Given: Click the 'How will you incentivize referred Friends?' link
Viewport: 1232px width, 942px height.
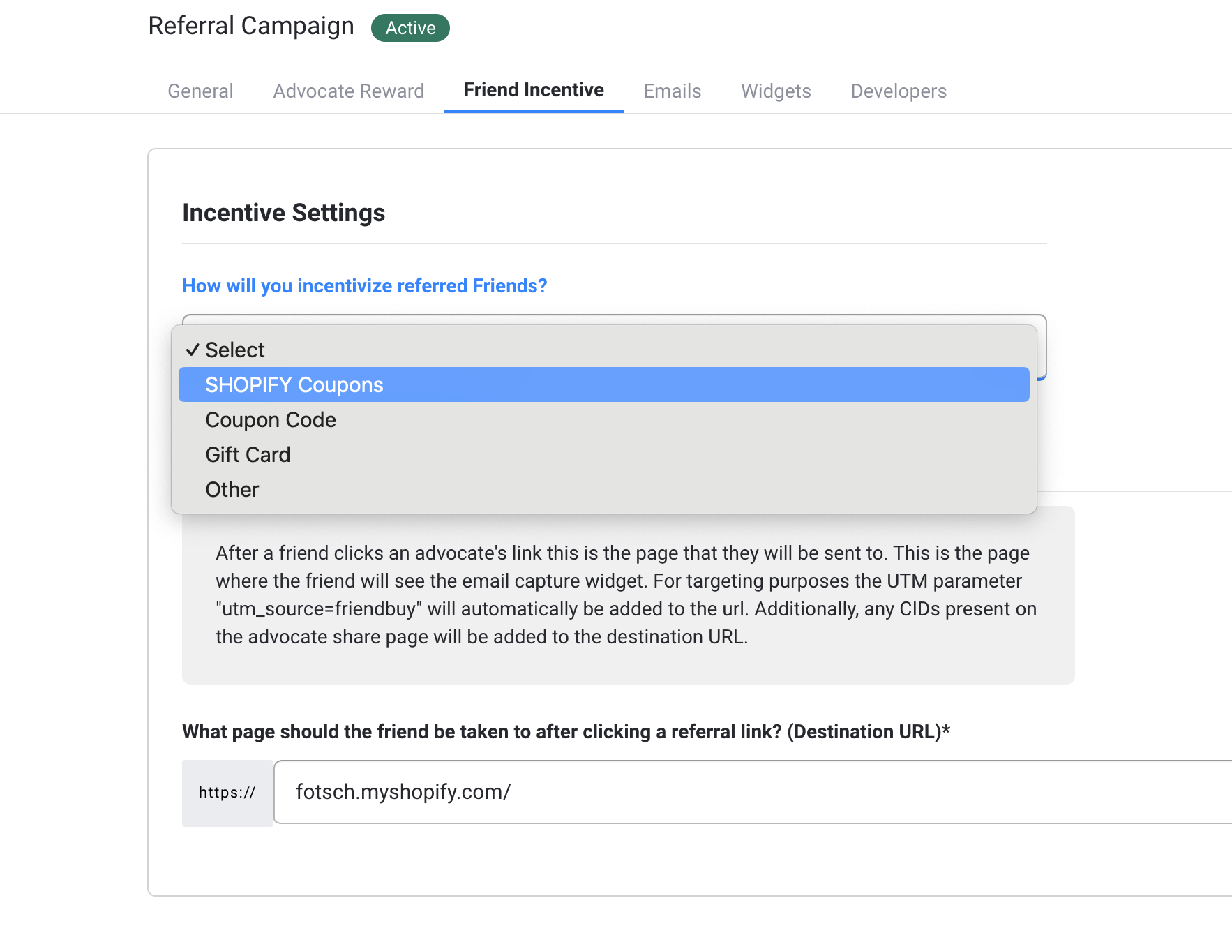Looking at the screenshot, I should click(x=365, y=285).
